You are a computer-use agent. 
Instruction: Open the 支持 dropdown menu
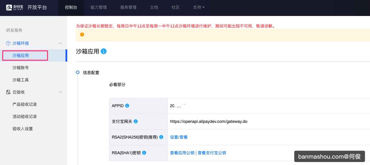point(199,8)
